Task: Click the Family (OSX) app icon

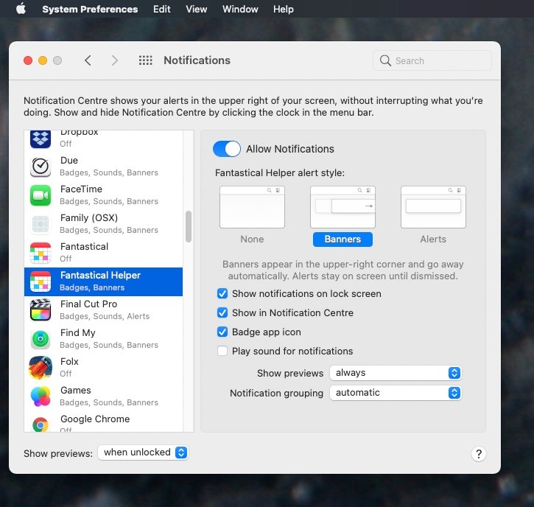Action: point(41,224)
